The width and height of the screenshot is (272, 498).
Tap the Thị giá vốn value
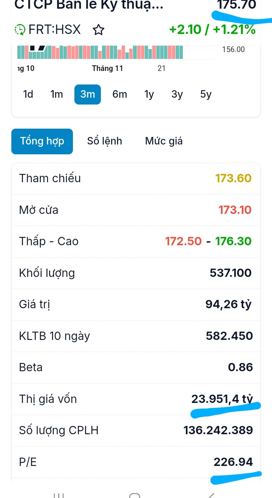[222, 399]
